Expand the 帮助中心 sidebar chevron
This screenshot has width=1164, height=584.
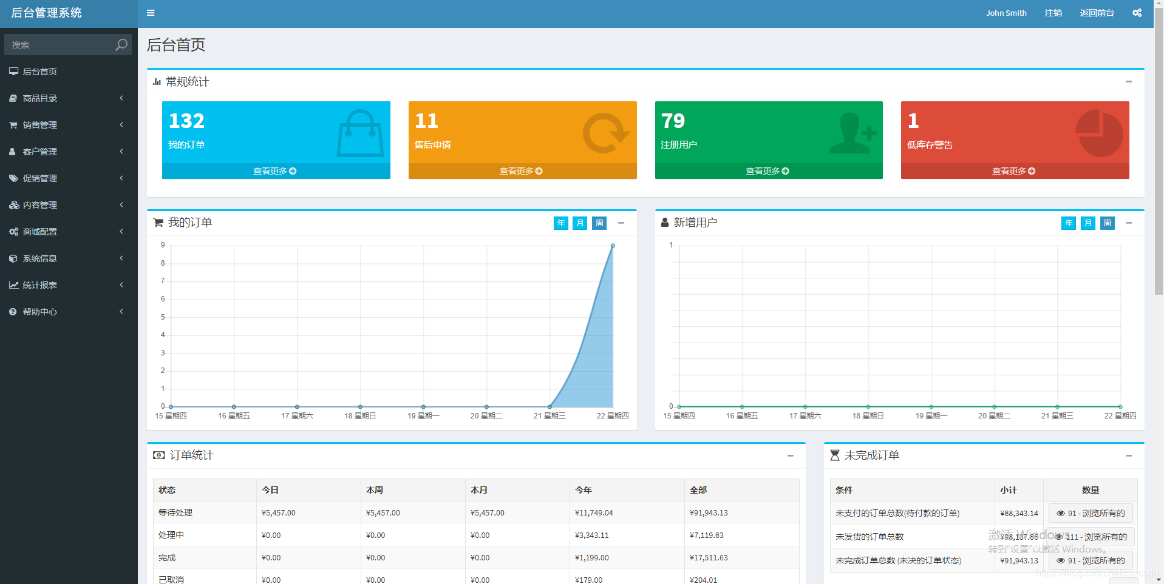pos(121,311)
